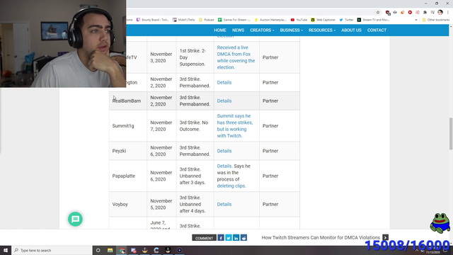453x255 pixels.
Task: Open the YouTube bookmark
Action: (x=299, y=20)
